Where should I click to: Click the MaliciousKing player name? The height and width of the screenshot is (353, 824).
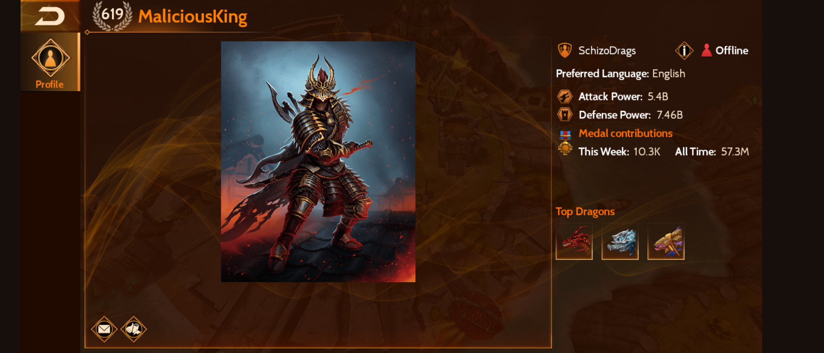[193, 16]
